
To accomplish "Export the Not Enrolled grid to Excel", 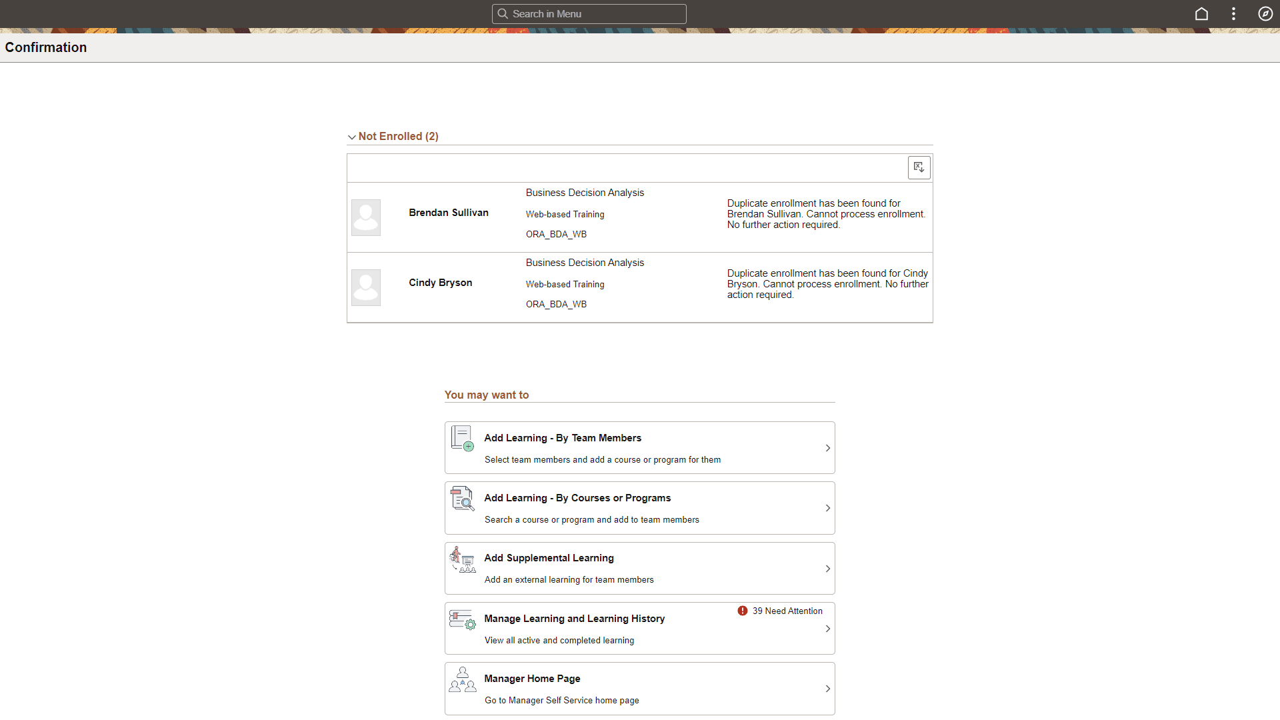I will pyautogui.click(x=919, y=167).
